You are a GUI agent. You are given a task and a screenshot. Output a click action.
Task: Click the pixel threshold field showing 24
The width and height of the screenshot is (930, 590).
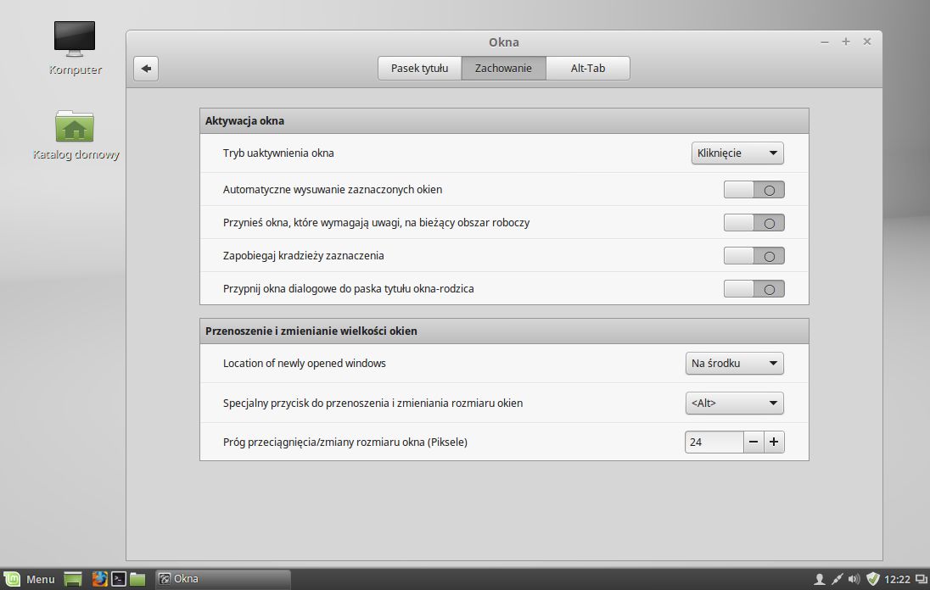pyautogui.click(x=714, y=442)
